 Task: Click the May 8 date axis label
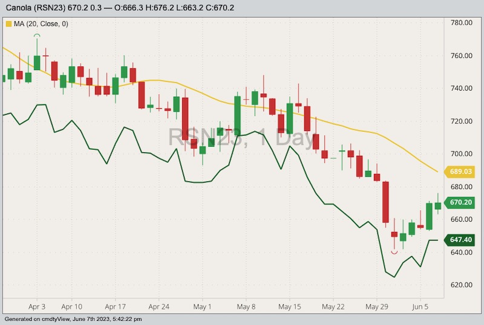point(246,307)
